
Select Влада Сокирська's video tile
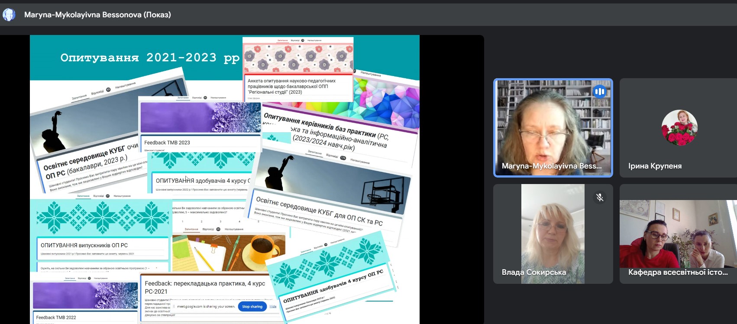tap(553, 234)
